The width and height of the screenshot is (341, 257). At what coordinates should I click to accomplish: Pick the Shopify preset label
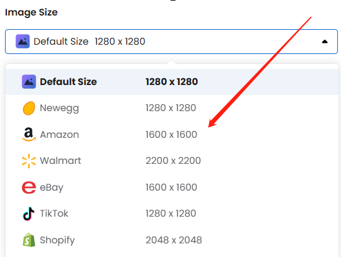(57, 240)
